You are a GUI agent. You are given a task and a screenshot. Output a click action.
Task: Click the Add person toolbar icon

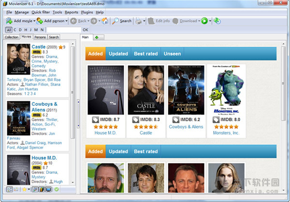pyautogui.click(x=40, y=21)
